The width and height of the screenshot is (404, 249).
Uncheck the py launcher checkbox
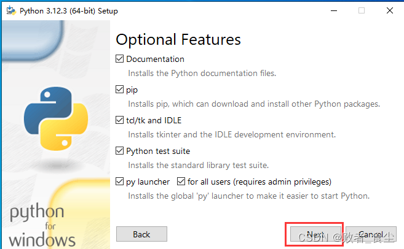120,182
